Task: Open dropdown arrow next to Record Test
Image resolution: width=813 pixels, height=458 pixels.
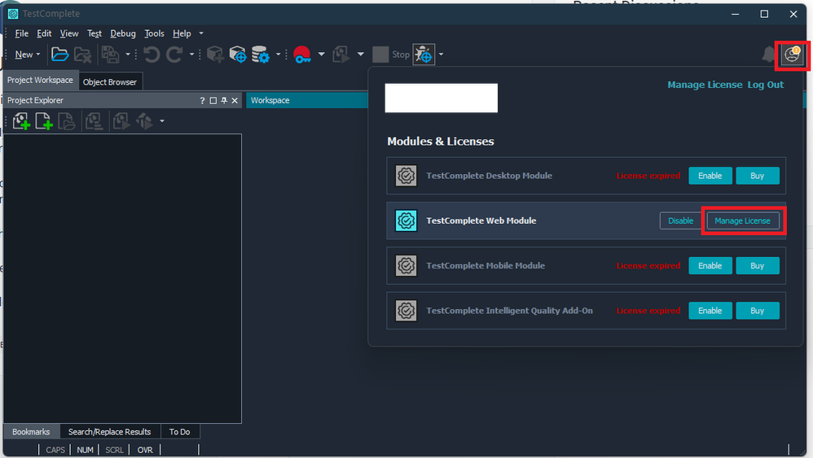Action: point(321,55)
